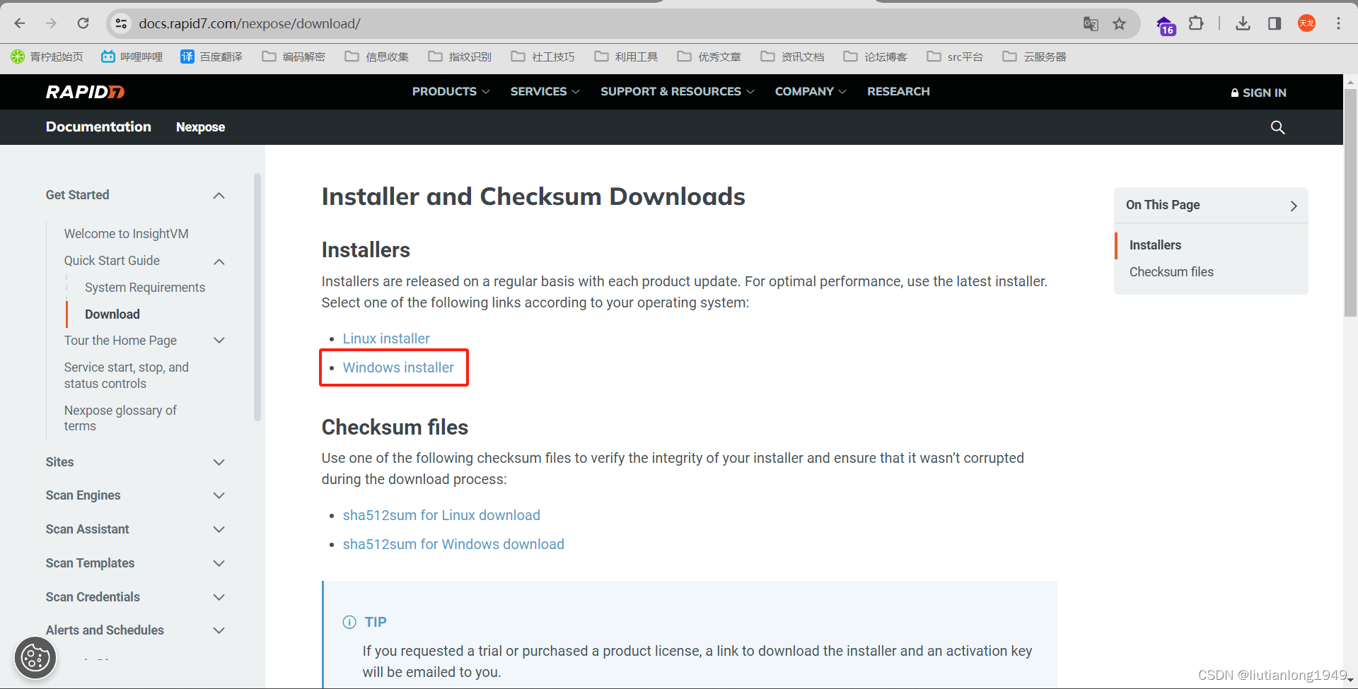The height and width of the screenshot is (689, 1358).
Task: Expand the Sites section chevron
Action: [x=219, y=462]
